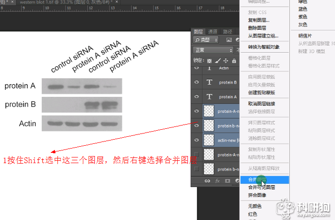This screenshot has width=335, height=220.
Task: Click the link layers chain icon
Action: point(207,181)
